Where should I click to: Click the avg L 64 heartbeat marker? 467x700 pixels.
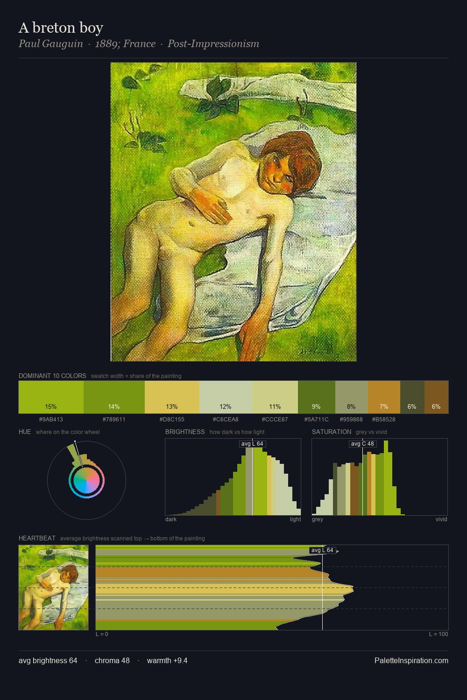tap(322, 550)
